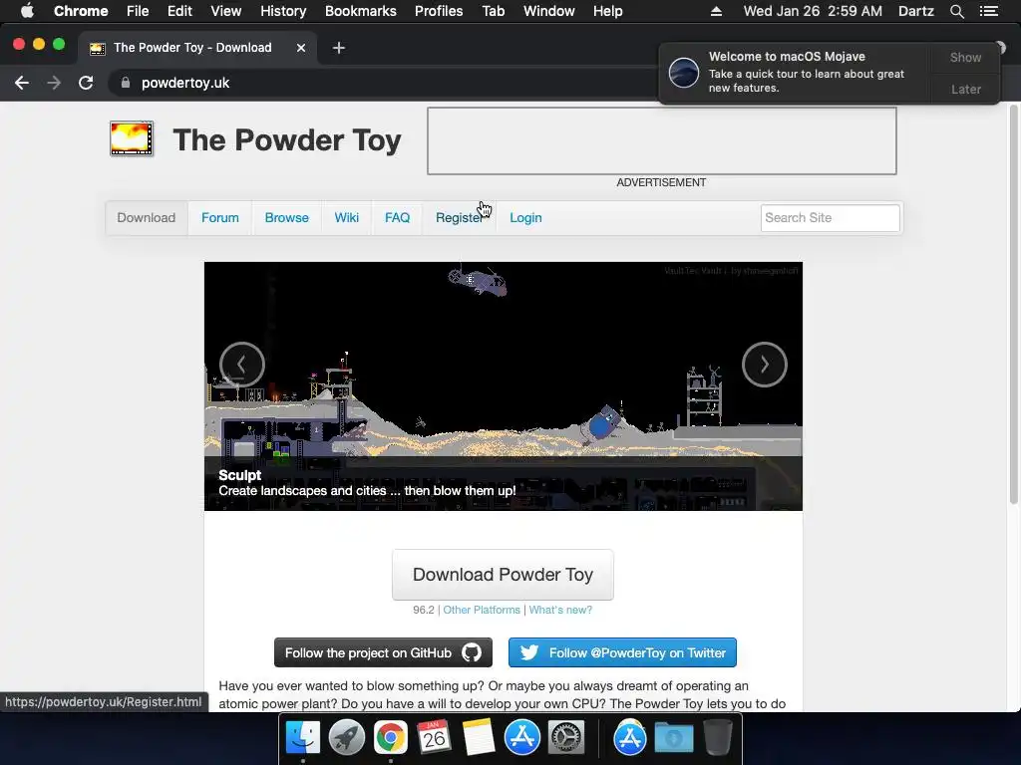Viewport: 1021px width, 765px height.
Task: Open the History menu
Action: click(283, 11)
